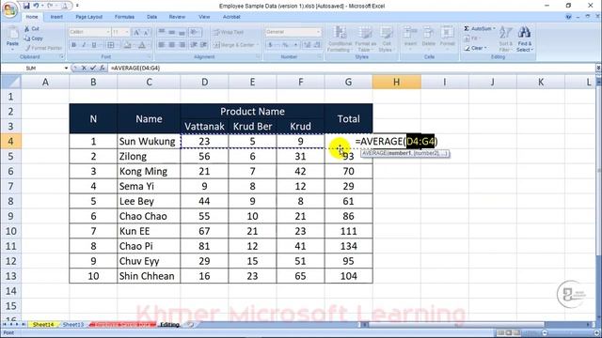Undo the last action

[x=36, y=6]
